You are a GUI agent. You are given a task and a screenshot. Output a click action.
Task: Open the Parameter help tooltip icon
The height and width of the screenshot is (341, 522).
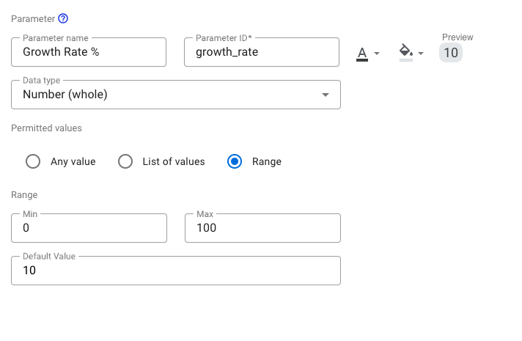63,18
